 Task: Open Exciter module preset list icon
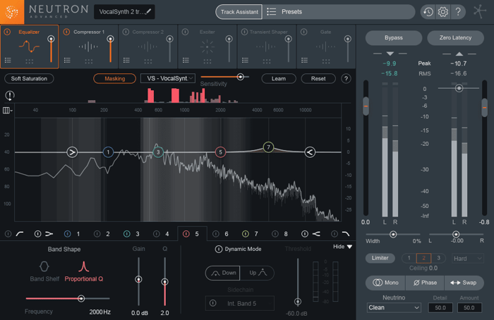(x=186, y=60)
